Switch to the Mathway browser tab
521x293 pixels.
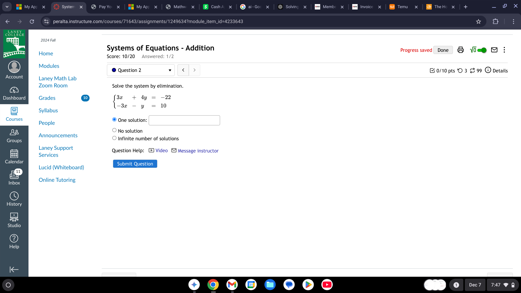coord(180,7)
